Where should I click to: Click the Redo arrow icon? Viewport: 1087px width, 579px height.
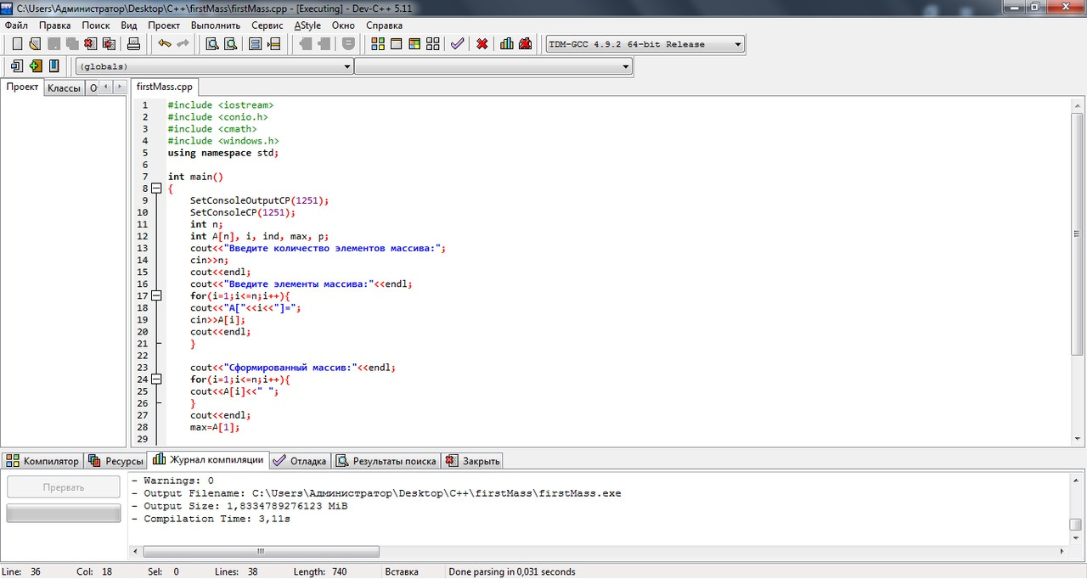[183, 44]
